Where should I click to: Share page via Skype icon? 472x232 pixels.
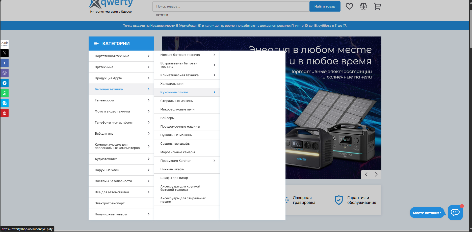(5, 103)
